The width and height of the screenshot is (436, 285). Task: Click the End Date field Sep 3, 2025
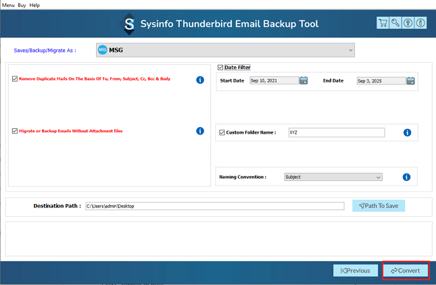pos(381,81)
